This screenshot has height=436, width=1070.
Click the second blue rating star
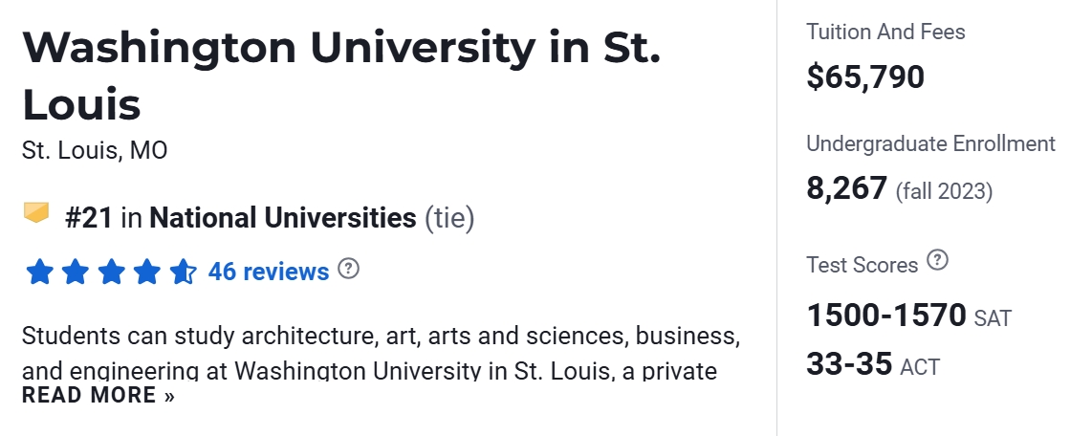pos(75,272)
